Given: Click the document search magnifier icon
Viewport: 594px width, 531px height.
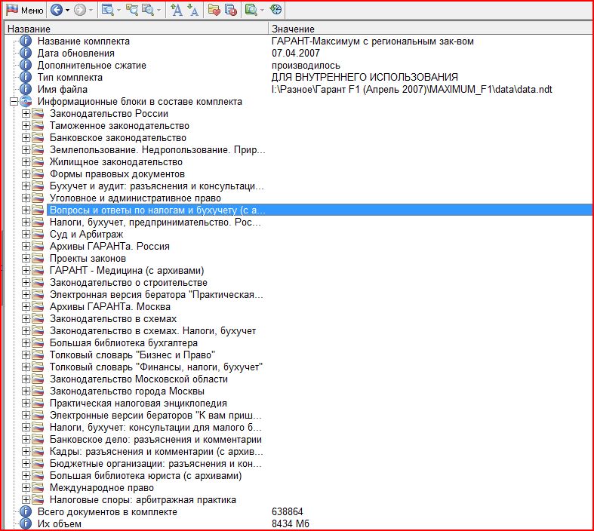Looking at the screenshot, I should 148,11.
